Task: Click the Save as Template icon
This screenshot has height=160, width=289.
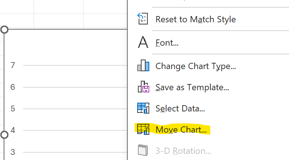Action: point(143,87)
